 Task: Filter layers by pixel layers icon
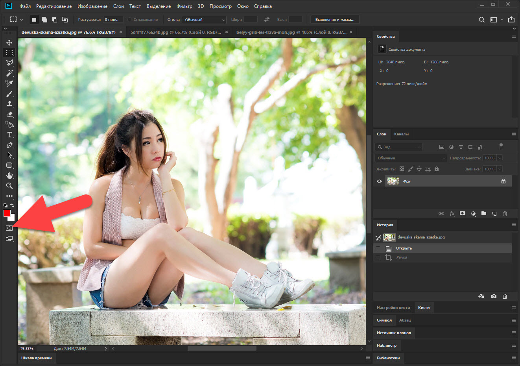[442, 147]
